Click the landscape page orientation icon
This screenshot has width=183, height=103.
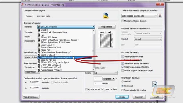pyautogui.click(x=155, y=84)
